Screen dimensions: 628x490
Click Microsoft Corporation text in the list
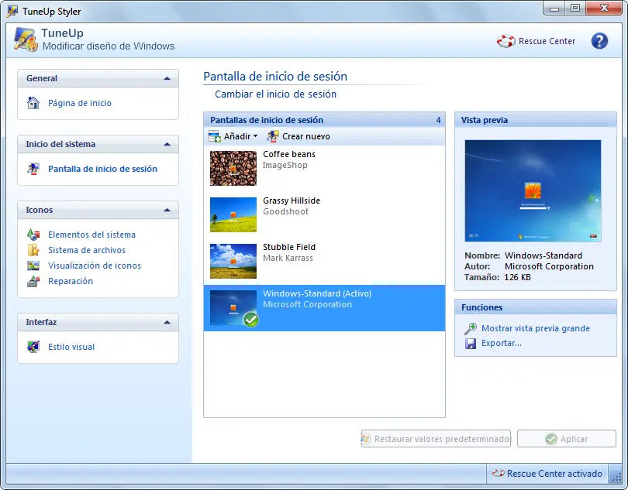tap(307, 304)
